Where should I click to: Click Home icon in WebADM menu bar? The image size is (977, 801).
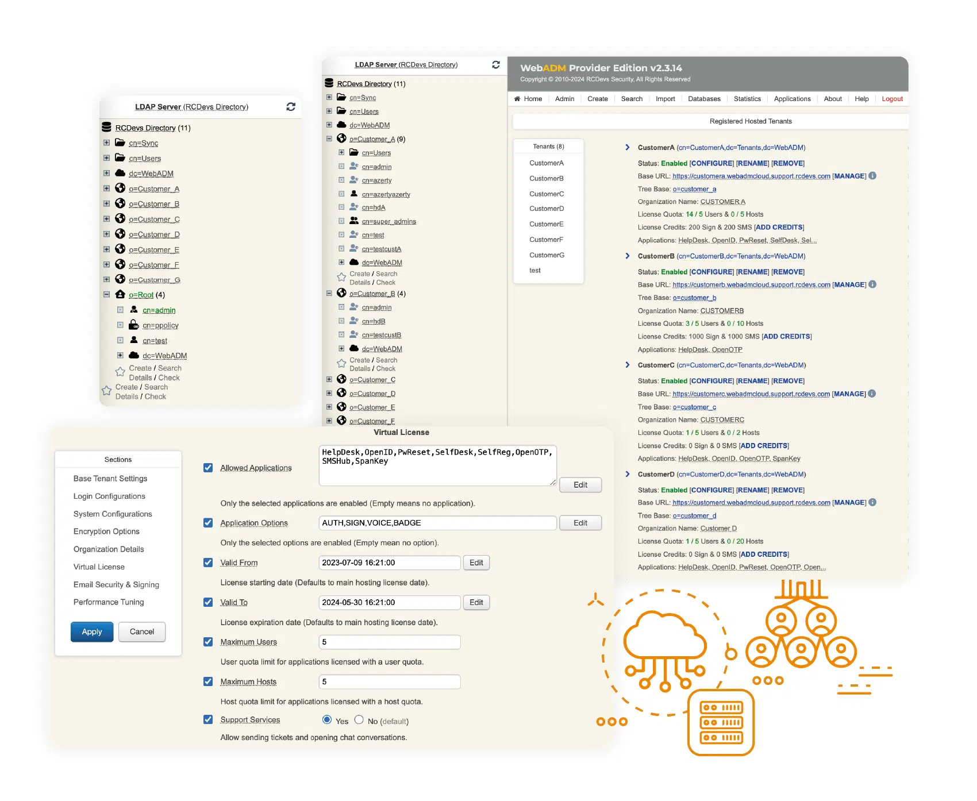click(517, 99)
